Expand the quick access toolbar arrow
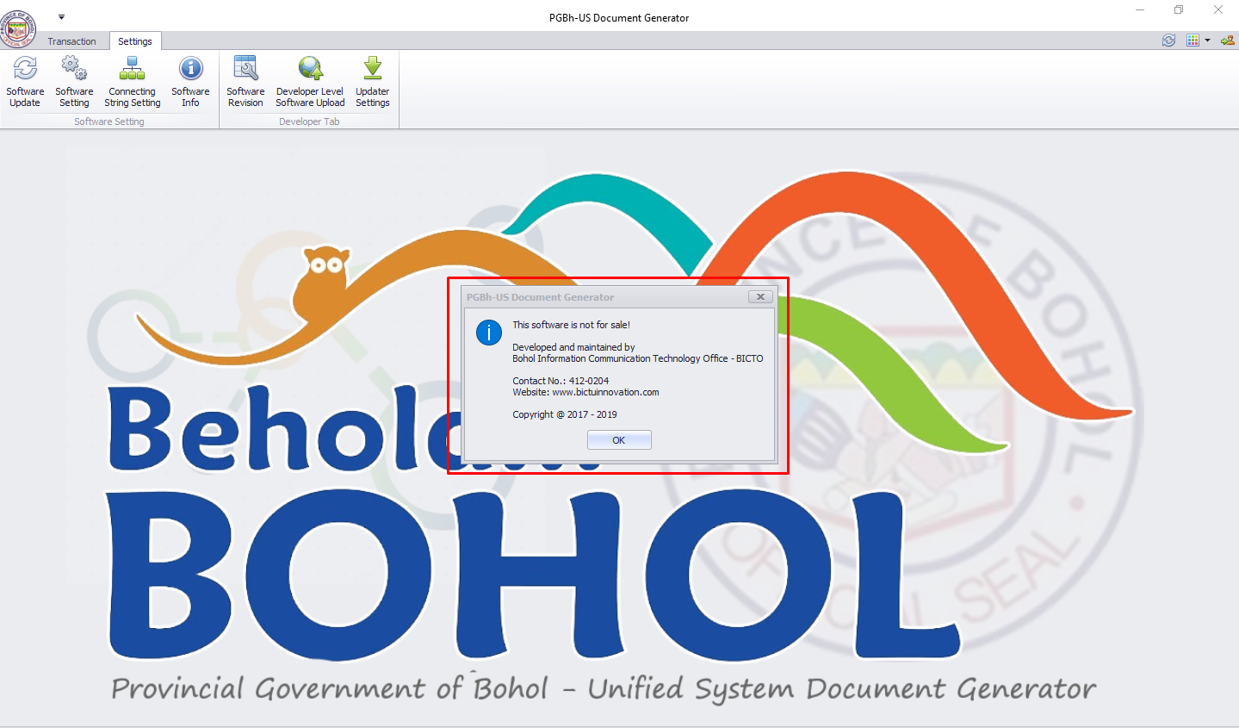The height and width of the screenshot is (728, 1239). click(x=61, y=16)
